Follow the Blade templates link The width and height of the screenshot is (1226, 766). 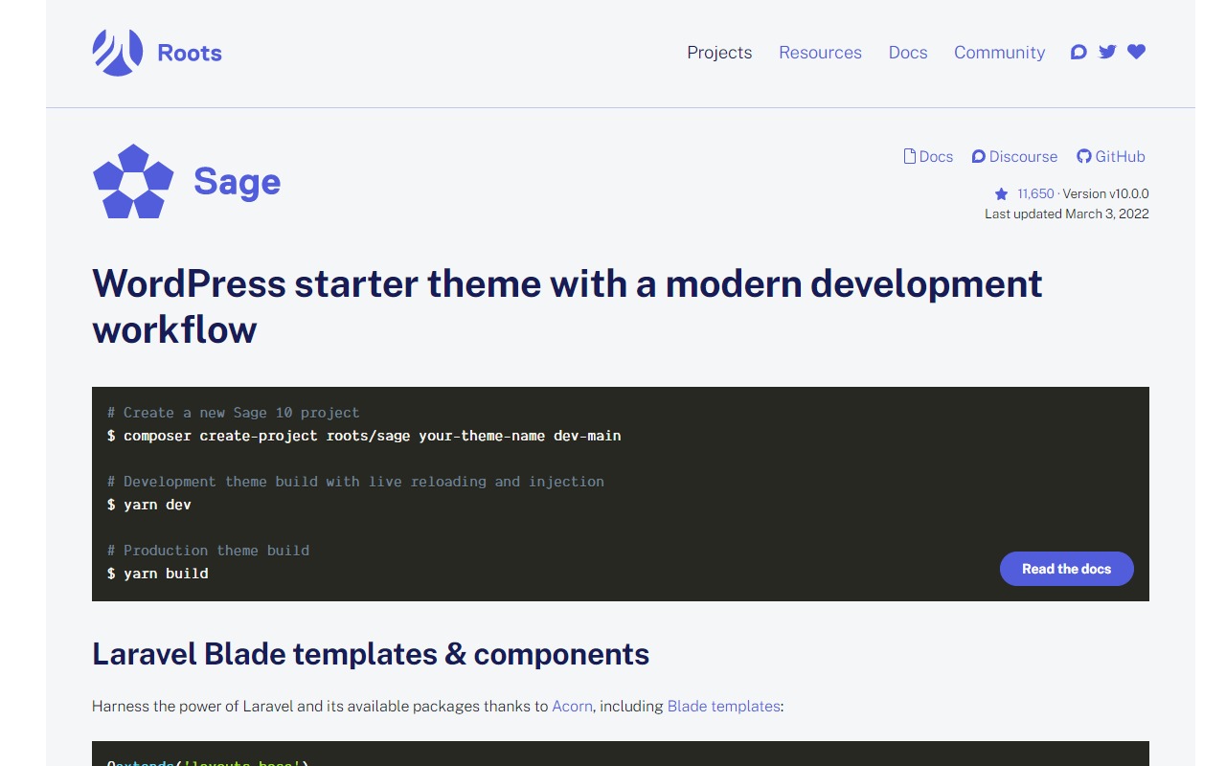pyautogui.click(x=723, y=706)
